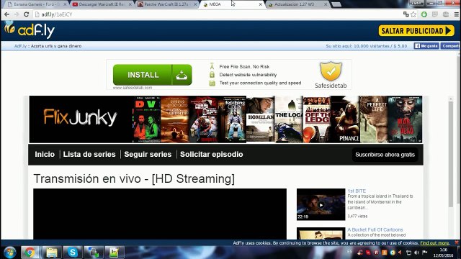Click the Su sitio aqui advertising link

click(x=367, y=46)
